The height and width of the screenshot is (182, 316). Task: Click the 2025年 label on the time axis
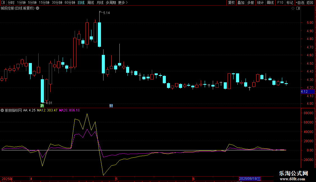point(7,179)
